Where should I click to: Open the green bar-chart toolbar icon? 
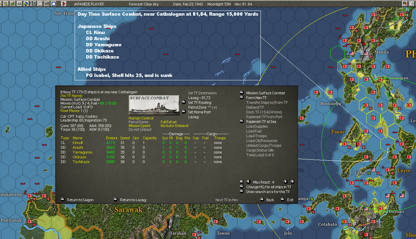point(13,3)
